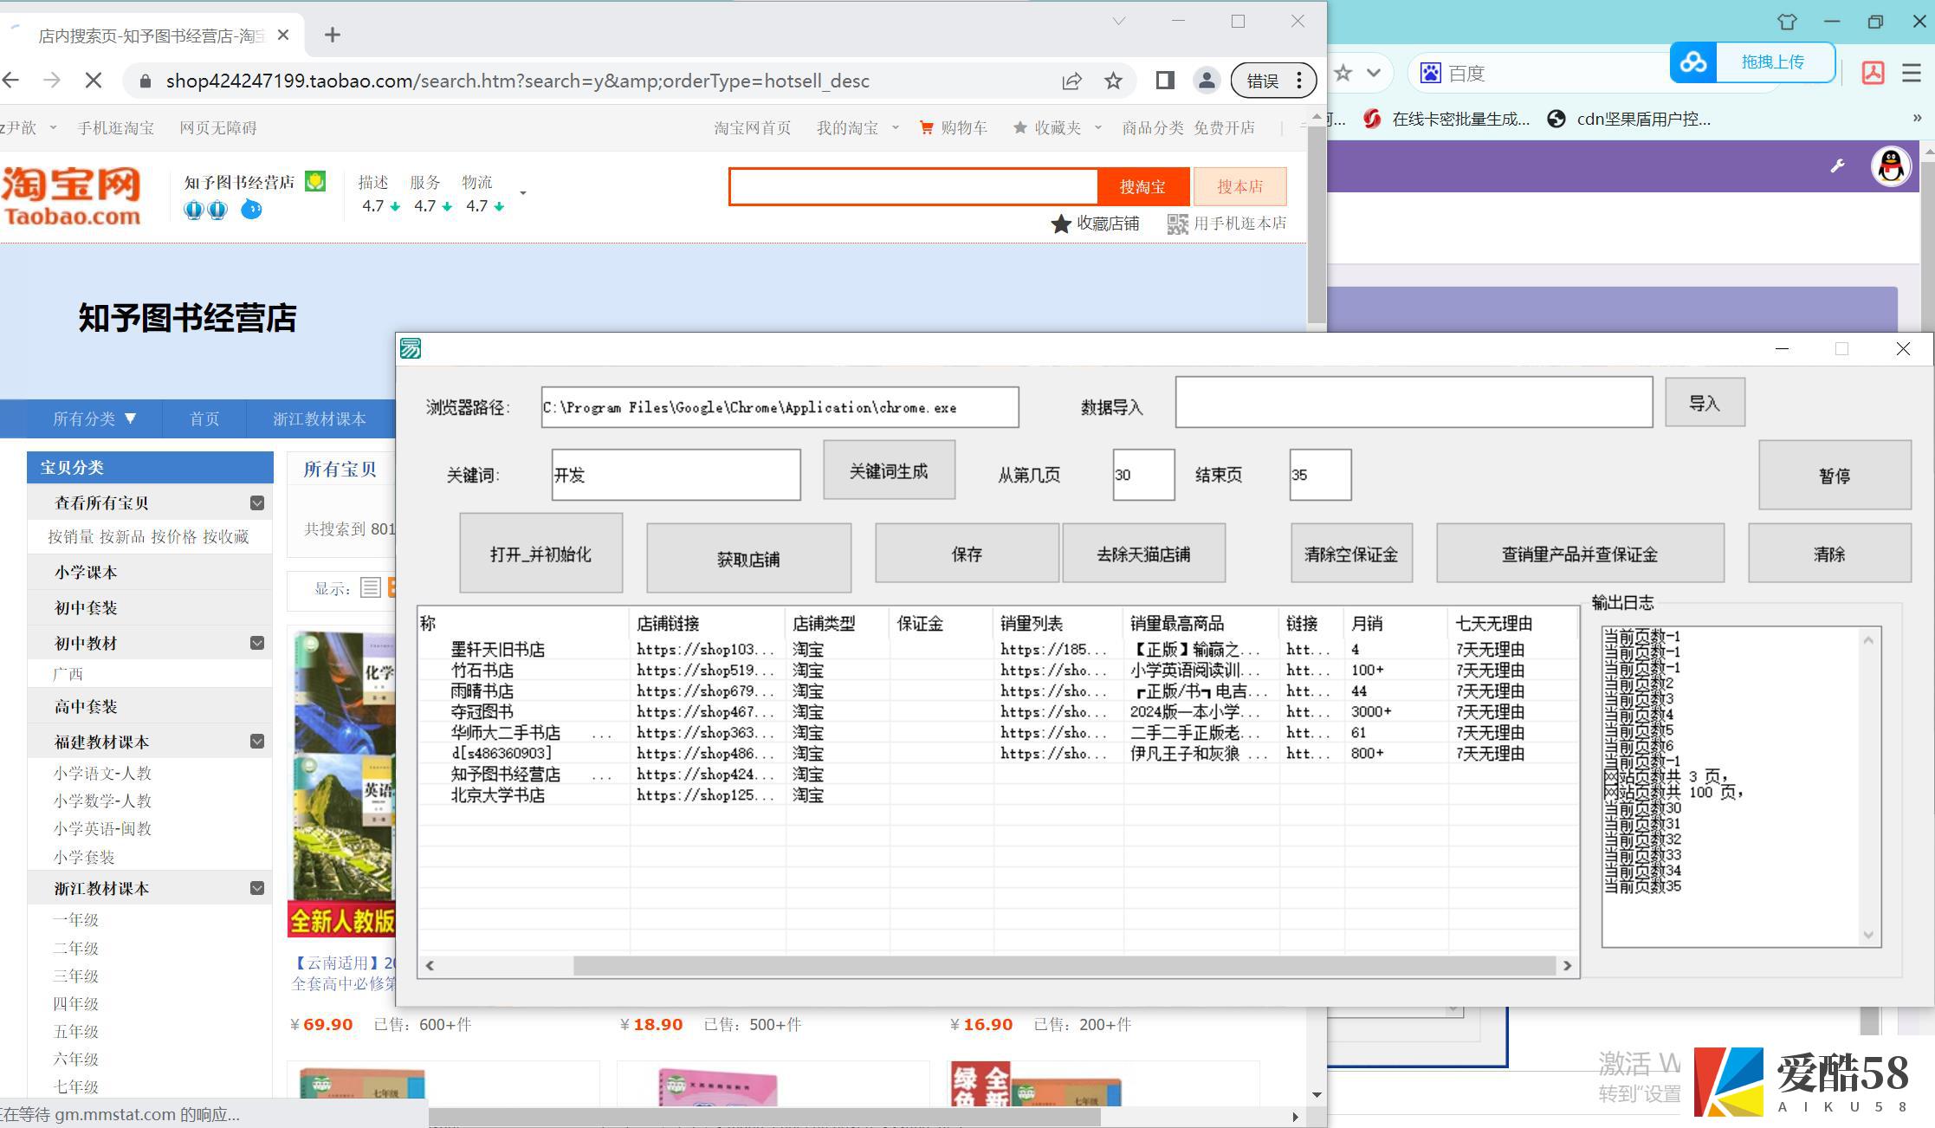Screen dimensions: 1935x1128
Task: Close the 店内搜索页 tab
Action: point(283,36)
